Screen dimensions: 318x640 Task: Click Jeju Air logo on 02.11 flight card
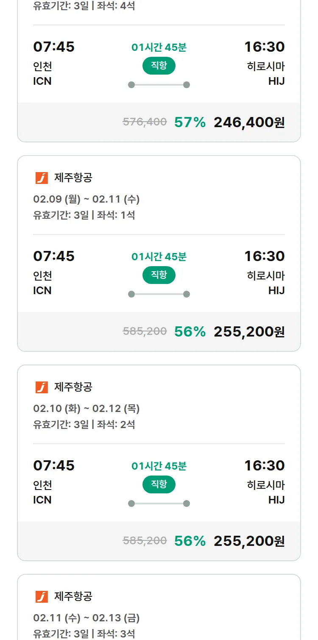[x=42, y=597]
